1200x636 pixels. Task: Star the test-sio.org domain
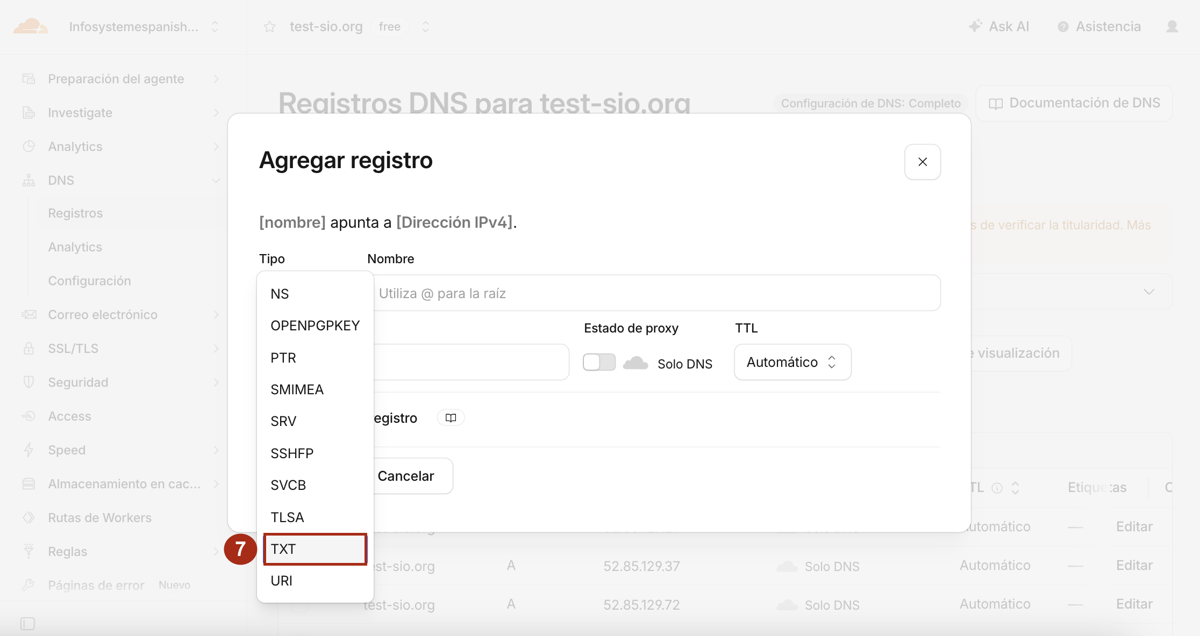click(270, 27)
